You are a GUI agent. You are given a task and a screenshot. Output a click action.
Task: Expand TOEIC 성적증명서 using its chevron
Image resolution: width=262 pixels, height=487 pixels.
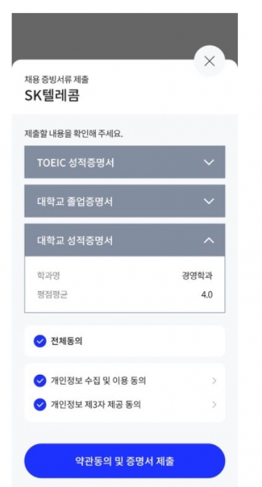209,163
